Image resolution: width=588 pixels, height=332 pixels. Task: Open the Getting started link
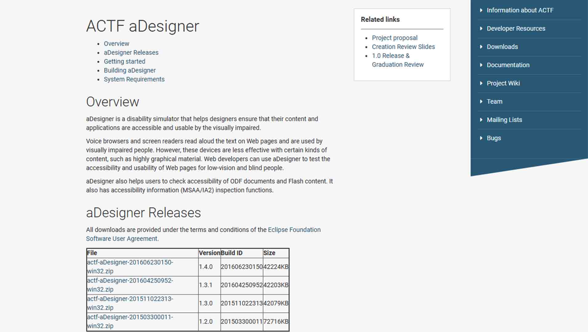(124, 61)
